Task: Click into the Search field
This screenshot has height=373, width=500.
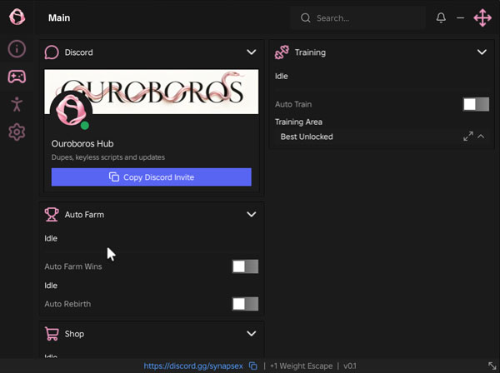Action: (357, 17)
